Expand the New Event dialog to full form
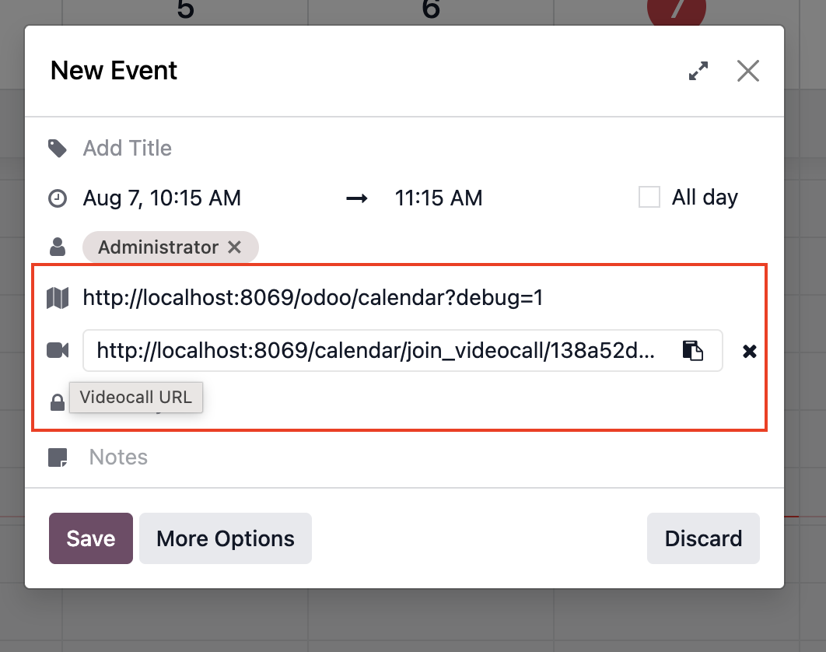 coord(698,71)
